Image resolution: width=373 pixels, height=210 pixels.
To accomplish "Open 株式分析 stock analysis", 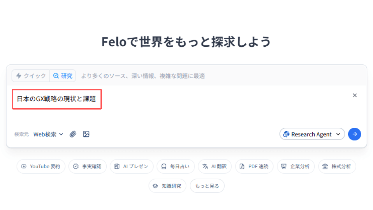I will pos(337,167).
